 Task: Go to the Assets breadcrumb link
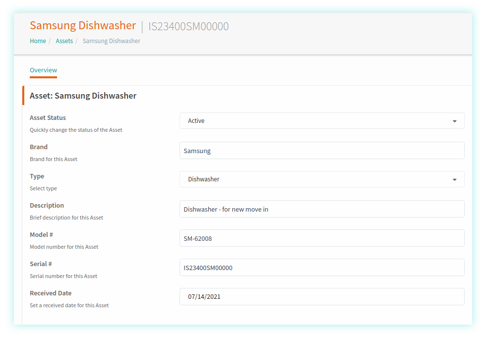coord(64,41)
